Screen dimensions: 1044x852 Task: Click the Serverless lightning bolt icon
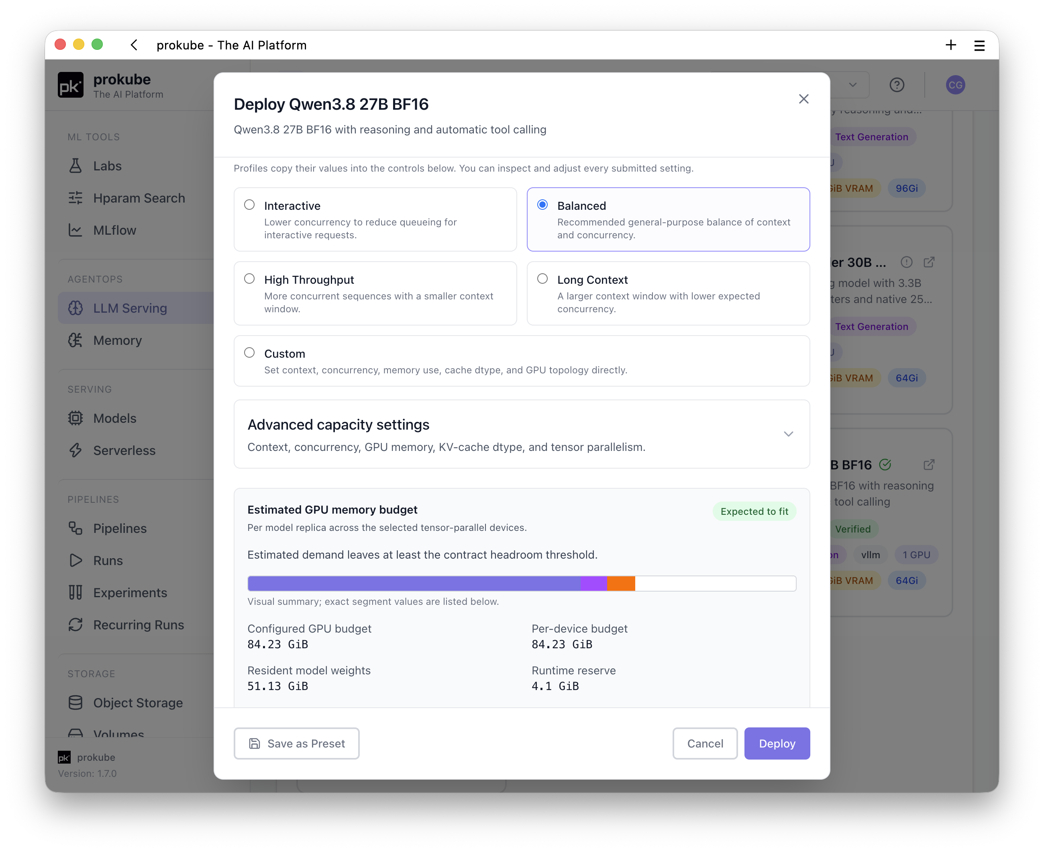click(75, 450)
